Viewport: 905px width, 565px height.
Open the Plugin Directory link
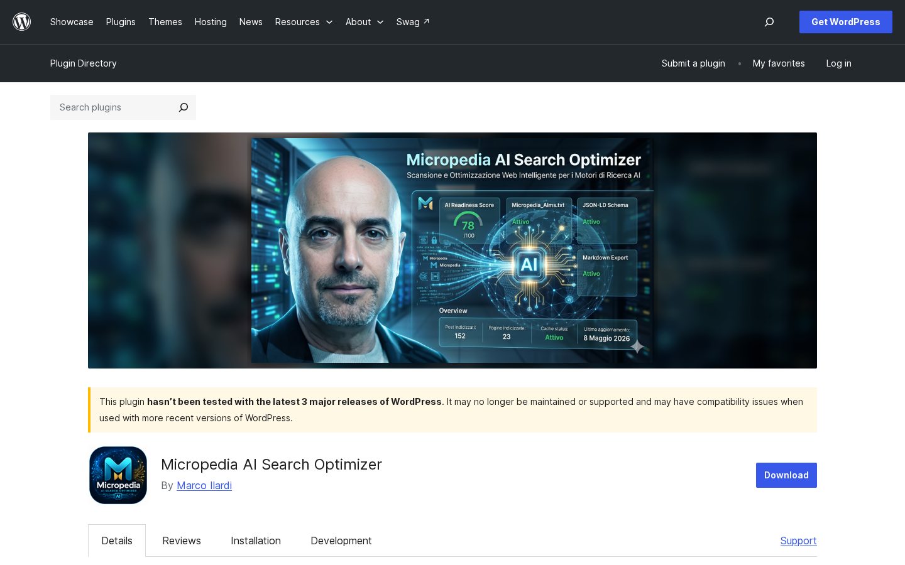click(84, 63)
